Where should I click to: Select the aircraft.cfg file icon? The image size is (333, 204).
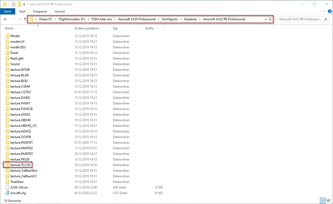click(x=7, y=193)
